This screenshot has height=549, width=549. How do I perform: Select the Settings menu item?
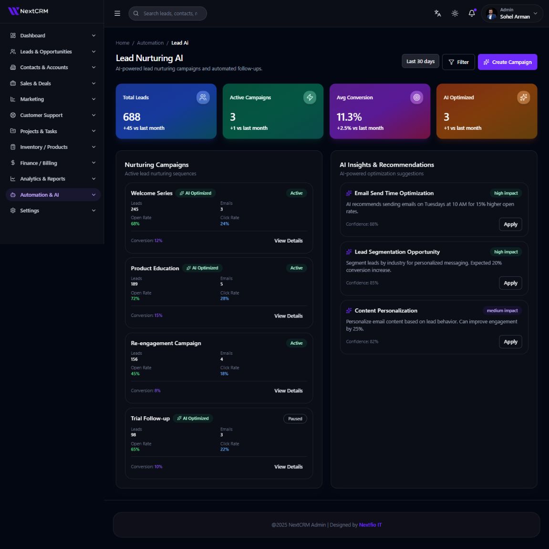(x=53, y=211)
